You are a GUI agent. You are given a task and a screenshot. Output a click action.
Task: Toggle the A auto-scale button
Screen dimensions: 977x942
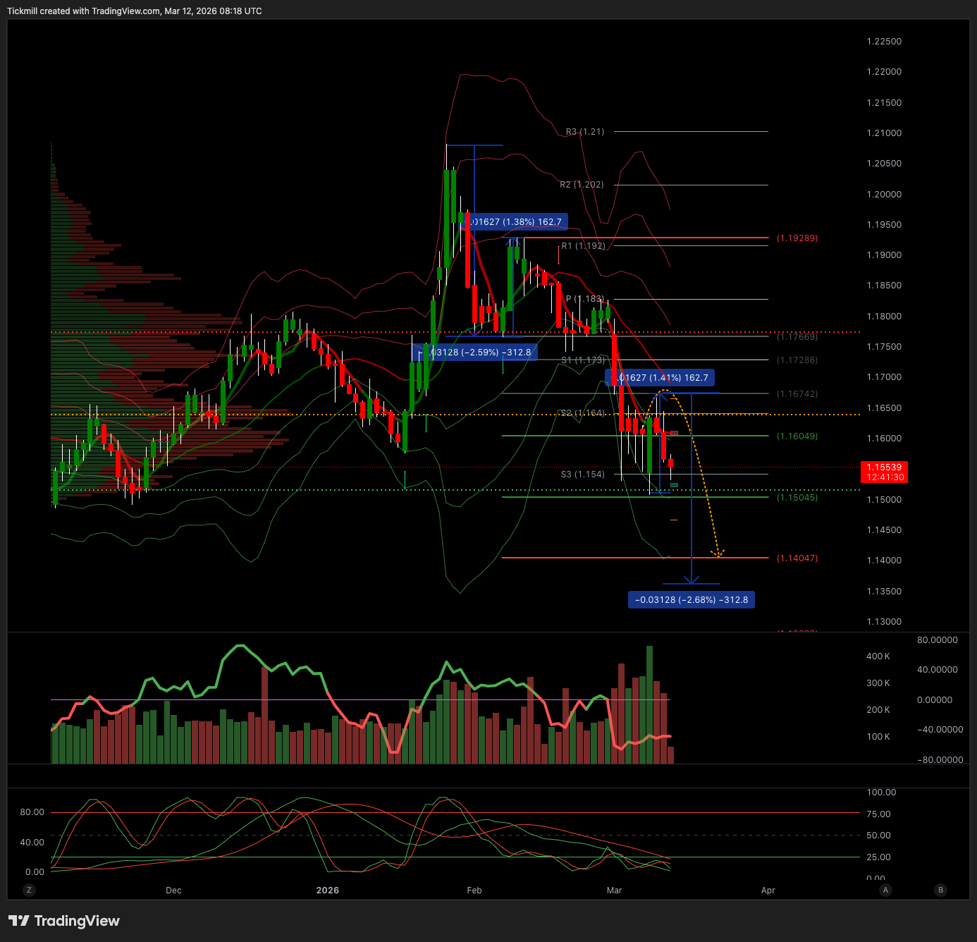(885, 890)
